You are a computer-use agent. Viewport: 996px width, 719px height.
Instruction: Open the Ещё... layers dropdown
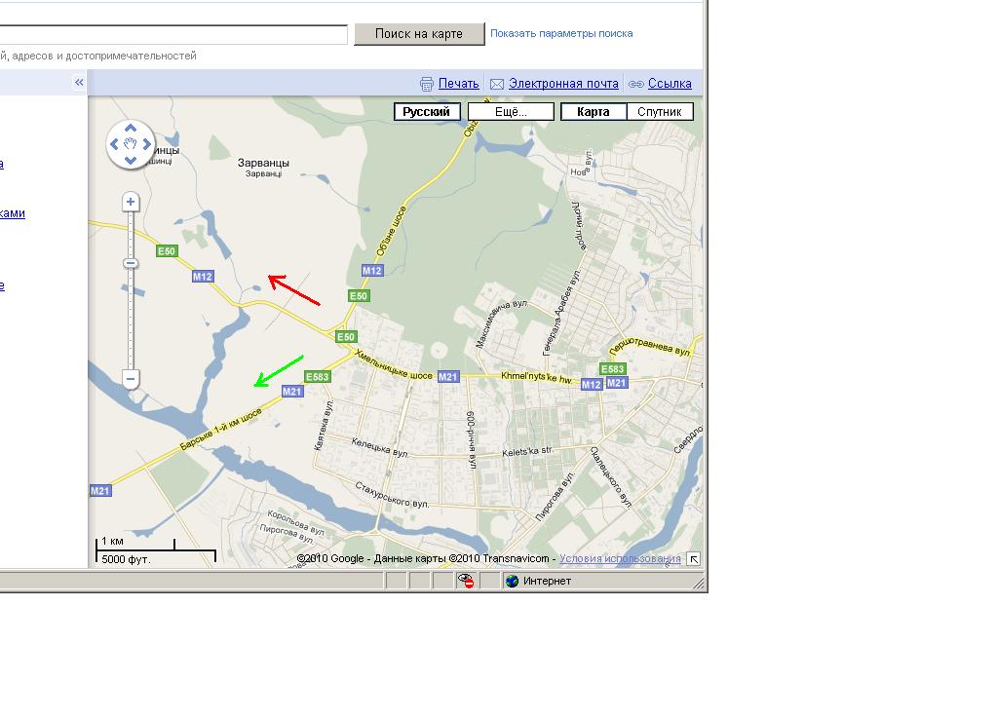[x=511, y=112]
